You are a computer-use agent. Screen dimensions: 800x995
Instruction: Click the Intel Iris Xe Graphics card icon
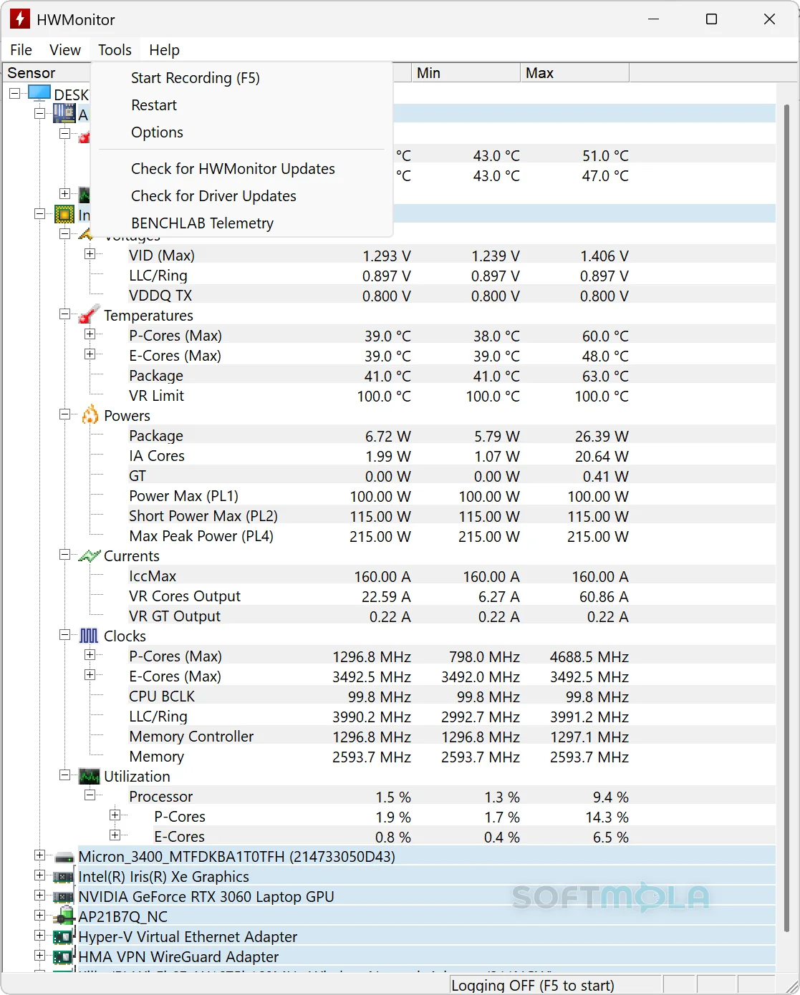tap(64, 877)
